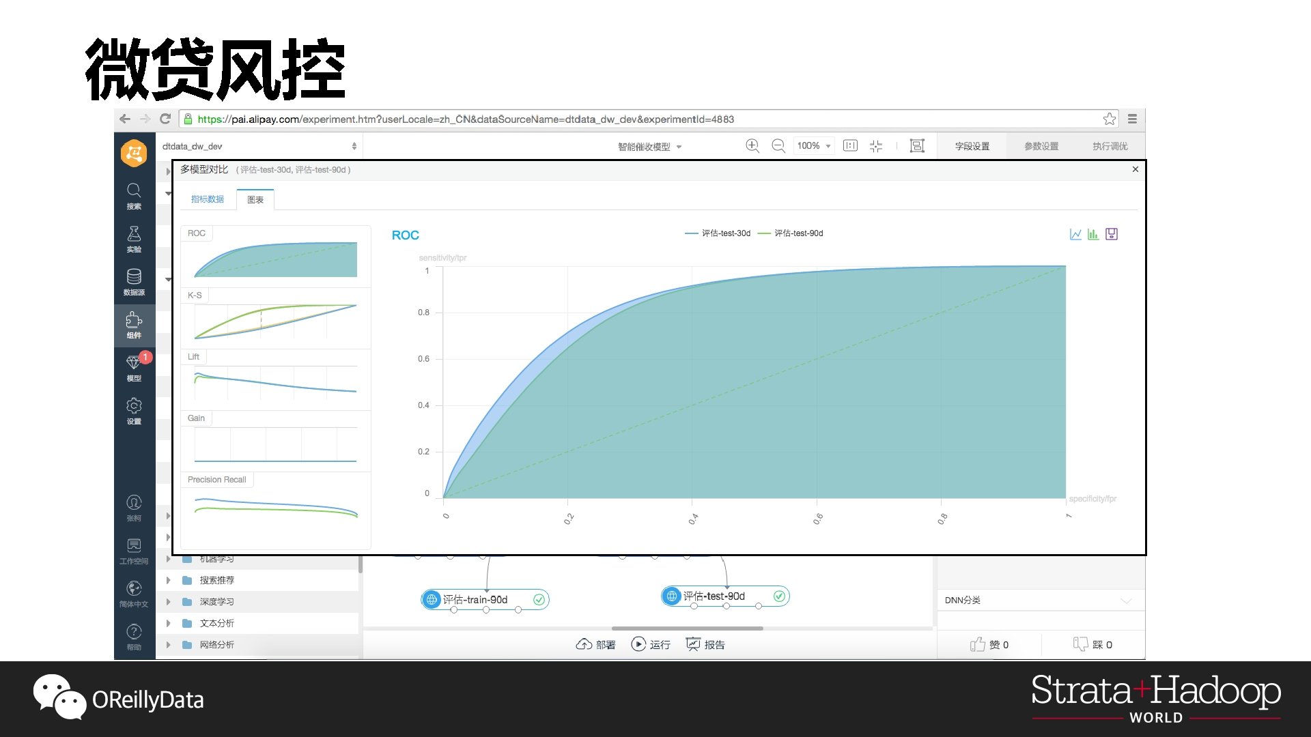Bookmark page with the star icon
Image resolution: width=1311 pixels, height=737 pixels.
1110,119
